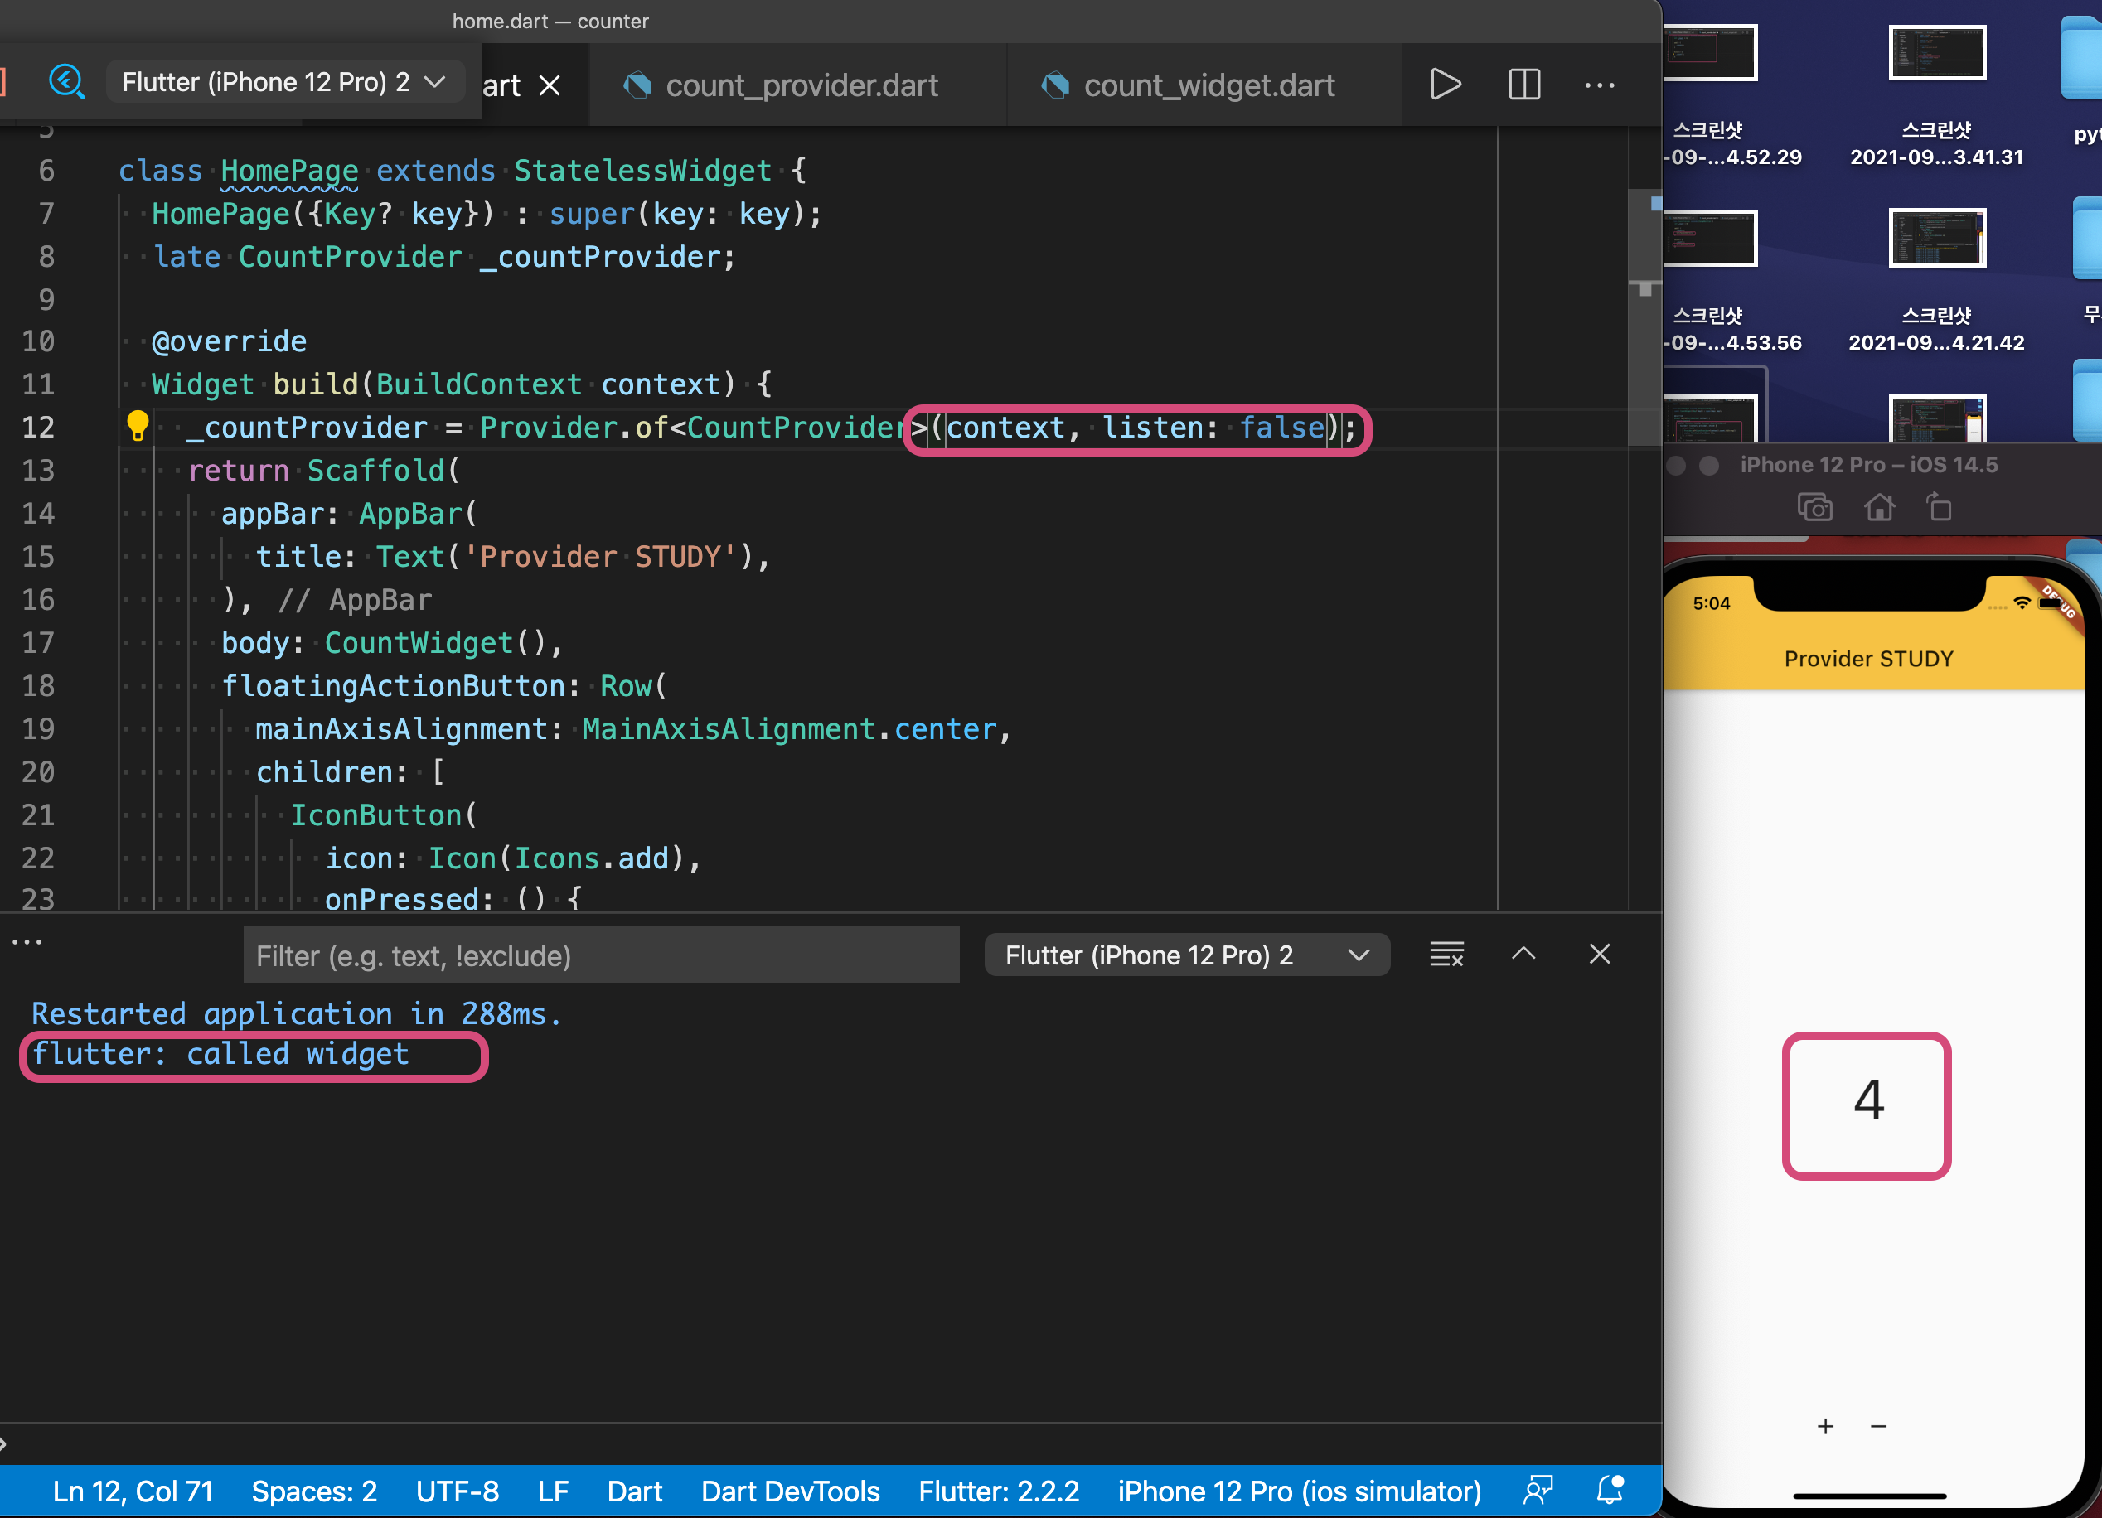The width and height of the screenshot is (2102, 1518).
Task: Click the simulator screenshot camera icon
Action: pos(1814,508)
